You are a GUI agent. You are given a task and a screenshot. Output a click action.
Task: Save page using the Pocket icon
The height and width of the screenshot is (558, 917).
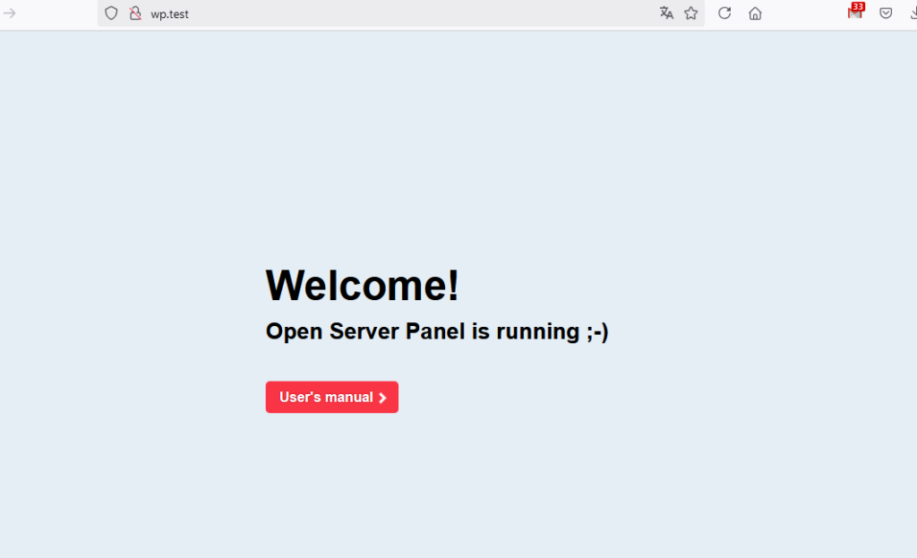[886, 13]
